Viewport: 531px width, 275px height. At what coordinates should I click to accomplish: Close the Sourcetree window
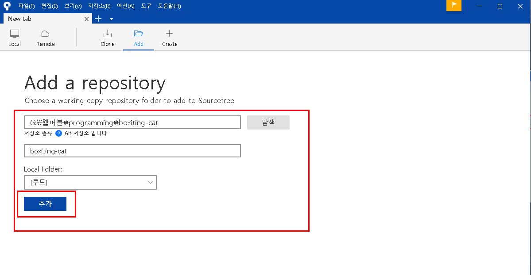click(520, 6)
